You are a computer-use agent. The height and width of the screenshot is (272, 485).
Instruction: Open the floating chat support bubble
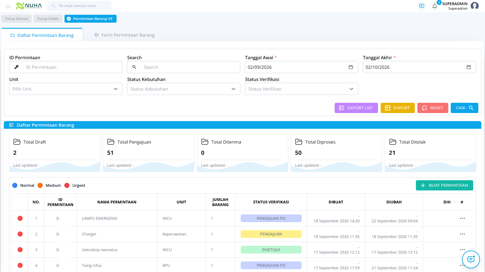[471, 259]
